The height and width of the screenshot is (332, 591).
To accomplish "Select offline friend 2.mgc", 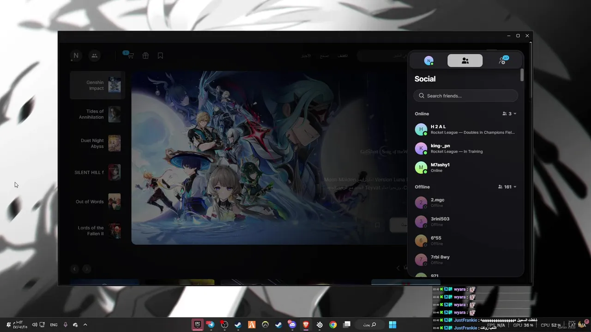I will tap(466, 203).
